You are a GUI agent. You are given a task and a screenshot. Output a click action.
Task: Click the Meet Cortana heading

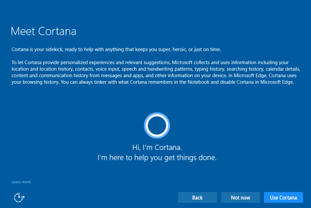pyautogui.click(x=44, y=31)
